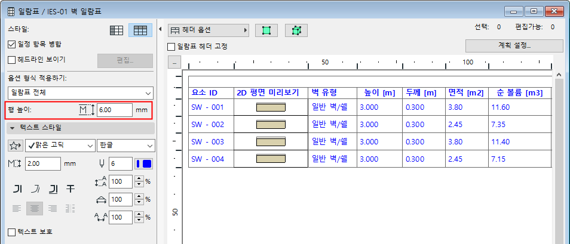Click the character width scale icon

101,199
